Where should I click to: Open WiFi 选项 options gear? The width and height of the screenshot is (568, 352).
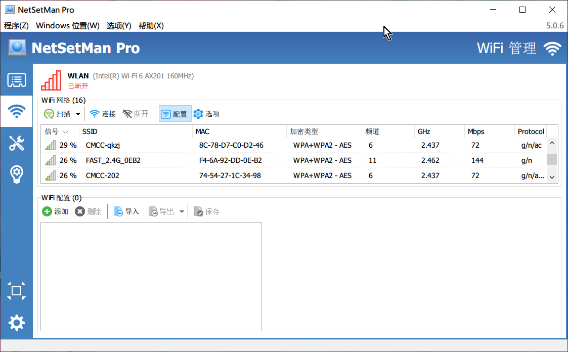[x=206, y=114]
